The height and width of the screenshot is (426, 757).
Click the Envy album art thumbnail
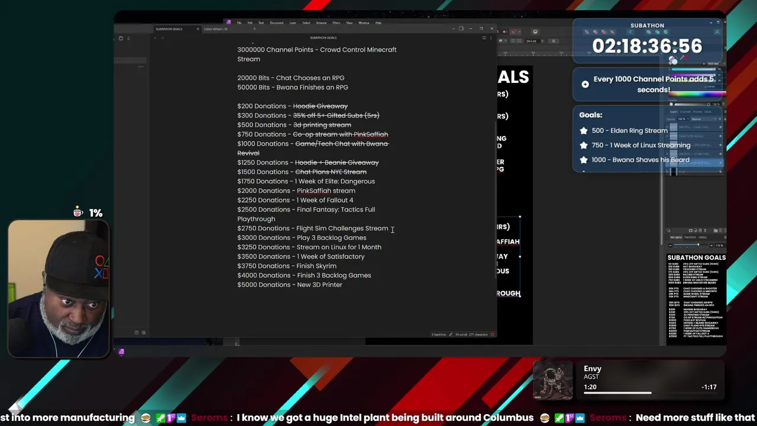[553, 380]
